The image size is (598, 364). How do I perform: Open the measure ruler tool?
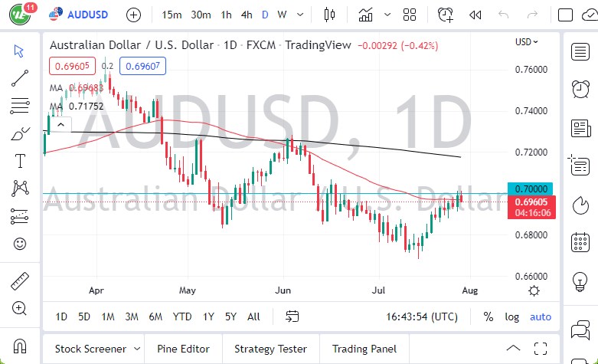coord(20,281)
